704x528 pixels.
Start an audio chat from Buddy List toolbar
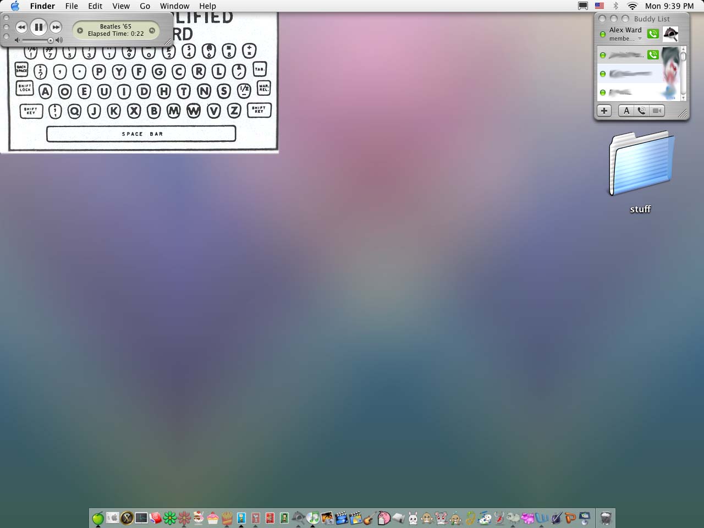click(x=641, y=111)
